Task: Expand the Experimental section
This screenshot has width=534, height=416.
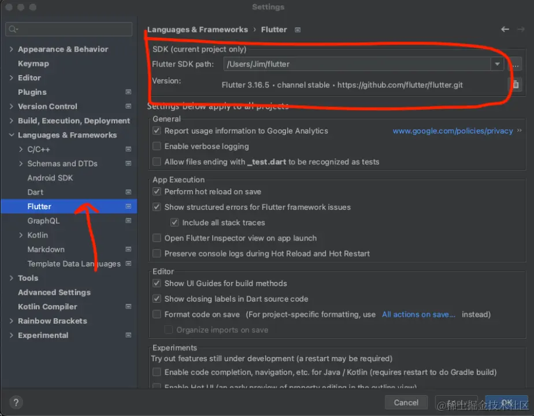Action: tap(11, 335)
